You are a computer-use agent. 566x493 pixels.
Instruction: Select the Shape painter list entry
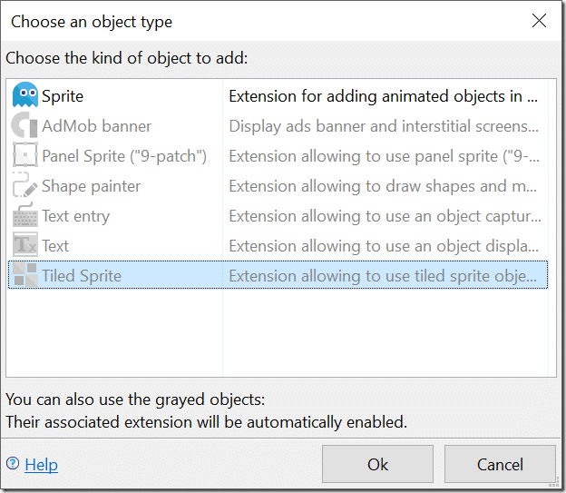point(91,186)
